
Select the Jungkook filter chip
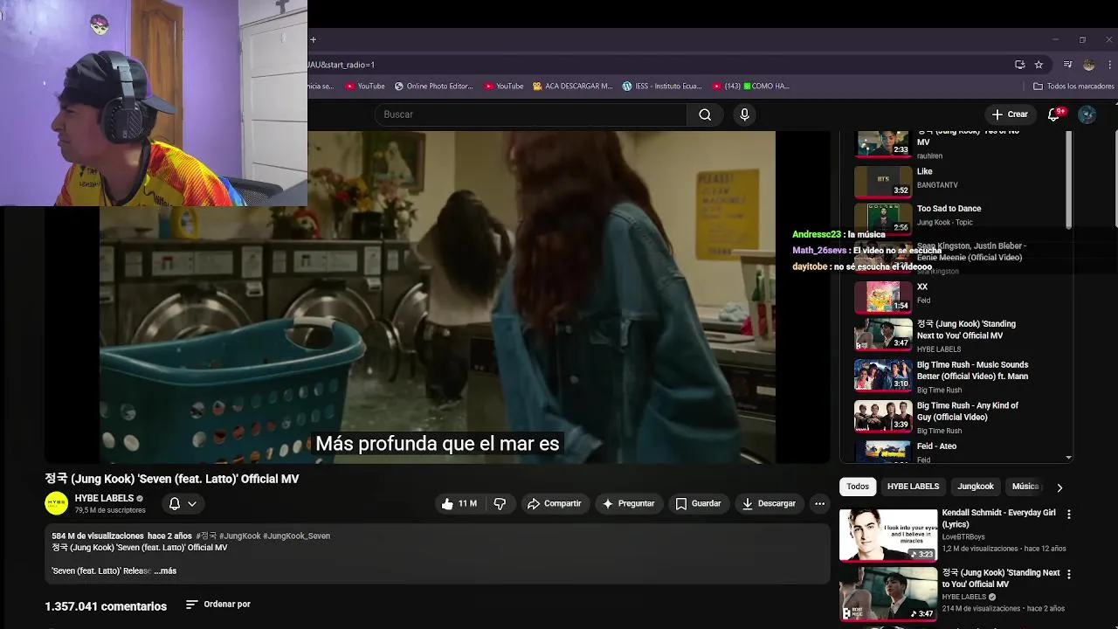click(976, 487)
